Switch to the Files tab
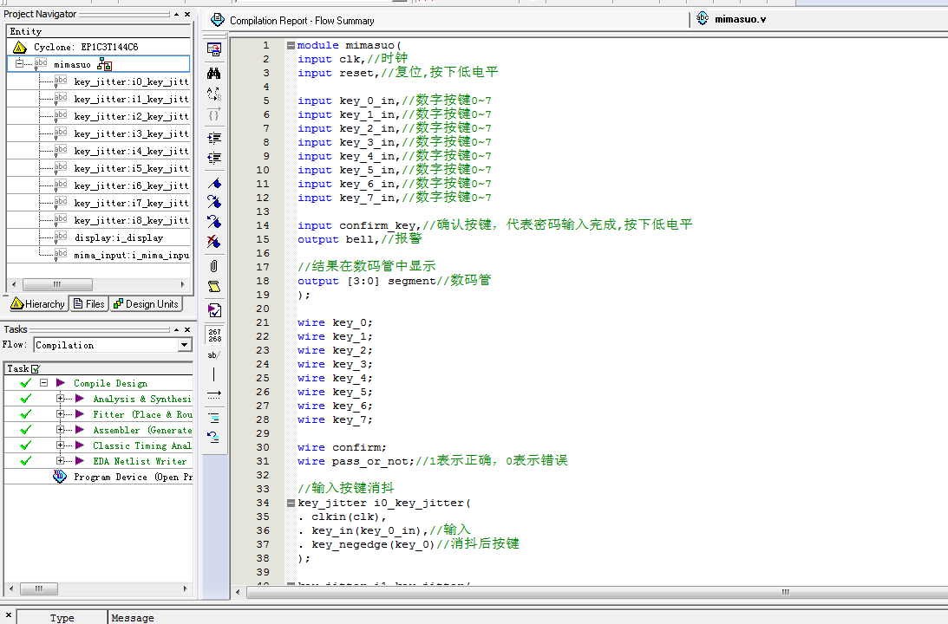Screen dimensions: 948x624 [89, 304]
